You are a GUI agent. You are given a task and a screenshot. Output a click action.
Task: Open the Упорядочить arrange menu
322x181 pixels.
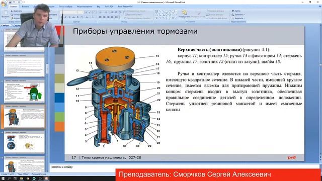(x=185, y=14)
